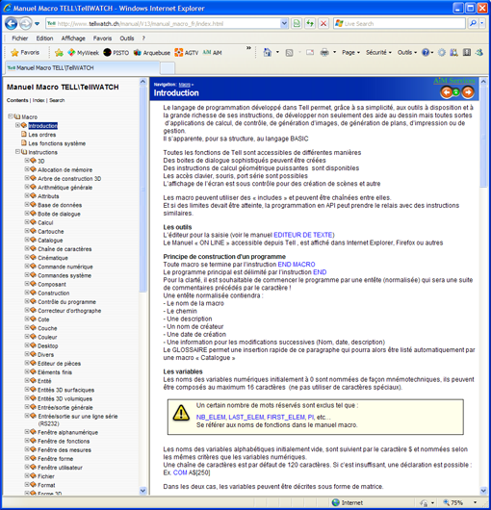Open the AiM favorite link
The image size is (491, 510).
212,52
